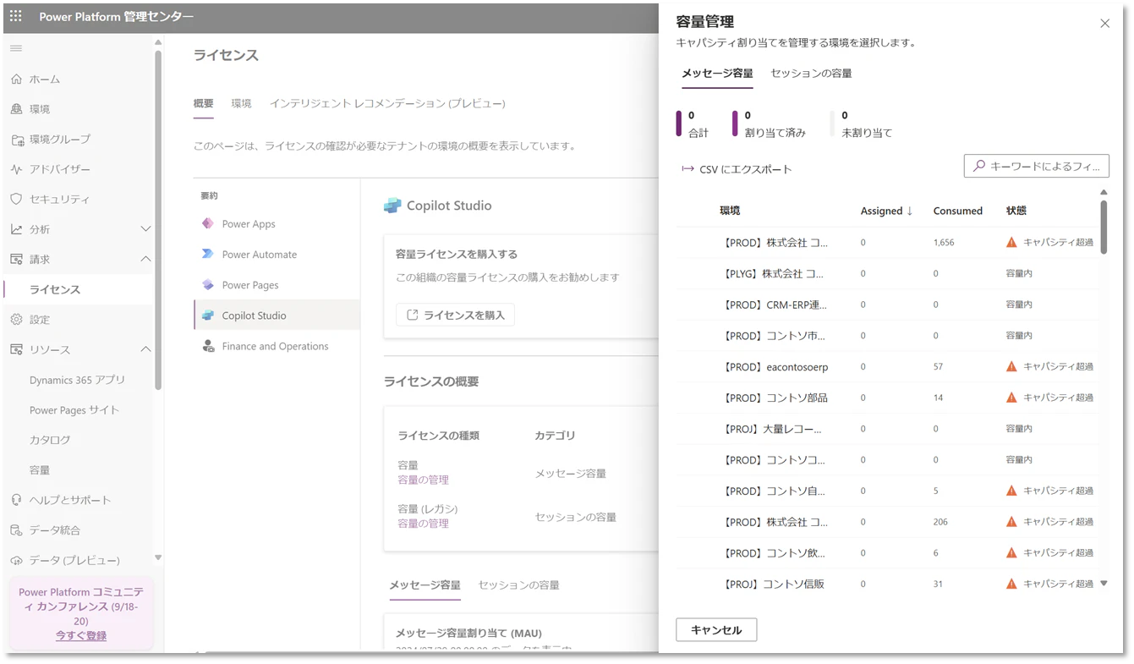Close the 容量管理 panel with the X
The image size is (1134, 664).
pyautogui.click(x=1104, y=24)
